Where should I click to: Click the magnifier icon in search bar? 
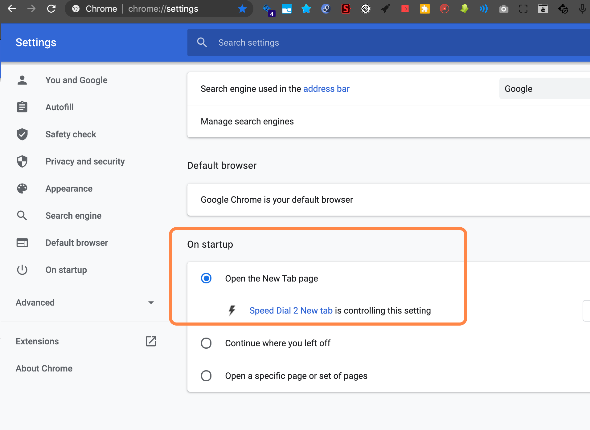coord(202,42)
